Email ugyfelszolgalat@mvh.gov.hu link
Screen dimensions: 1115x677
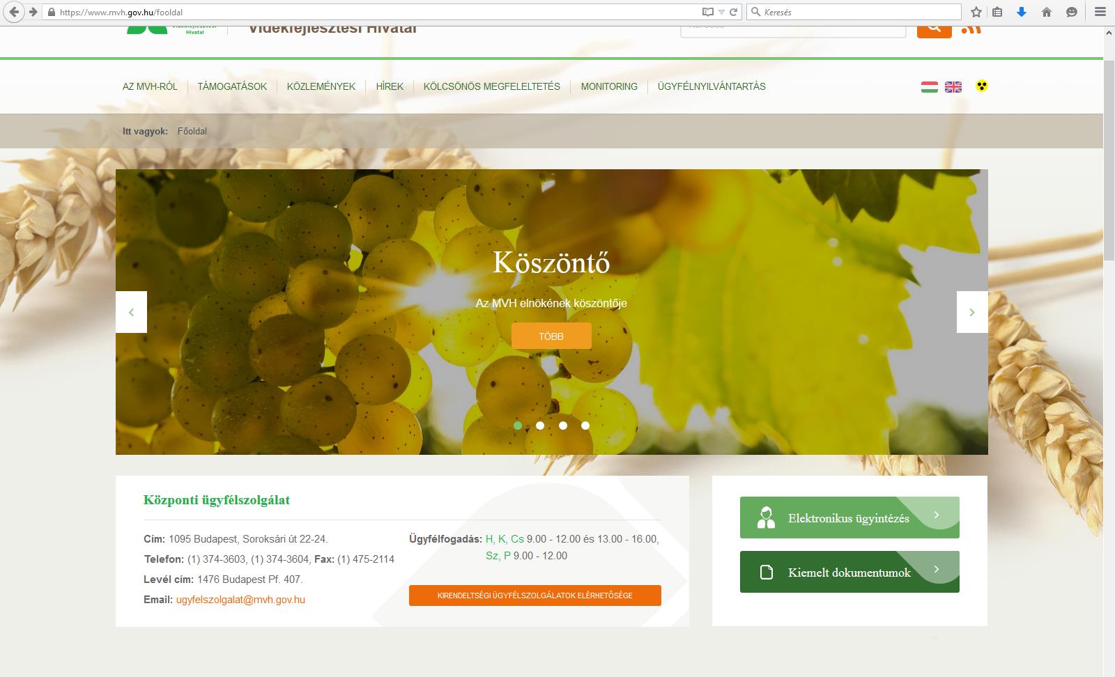240,600
